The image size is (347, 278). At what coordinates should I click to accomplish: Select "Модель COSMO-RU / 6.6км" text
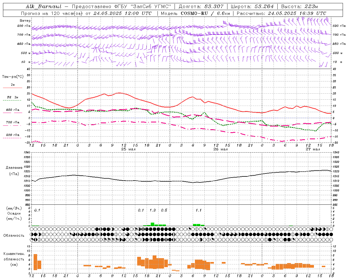[195, 13]
